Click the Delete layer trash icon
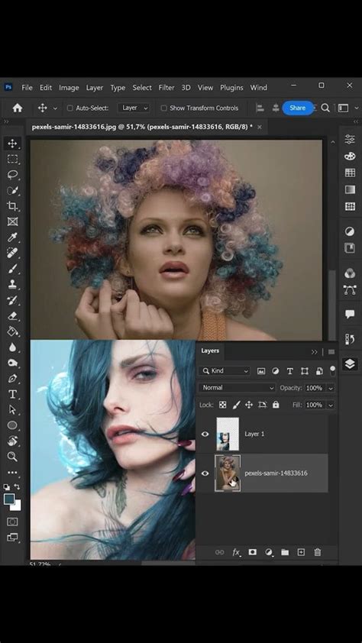362x643 pixels. 317,552
